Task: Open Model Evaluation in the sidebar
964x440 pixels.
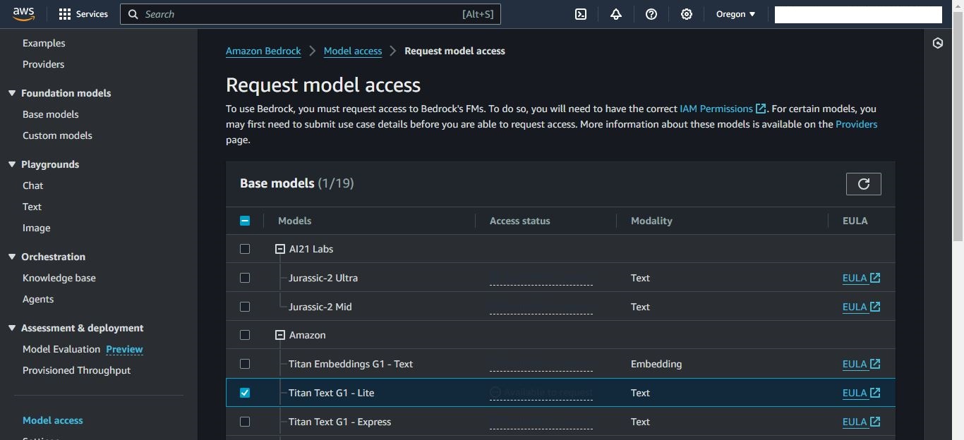Action: [61, 349]
